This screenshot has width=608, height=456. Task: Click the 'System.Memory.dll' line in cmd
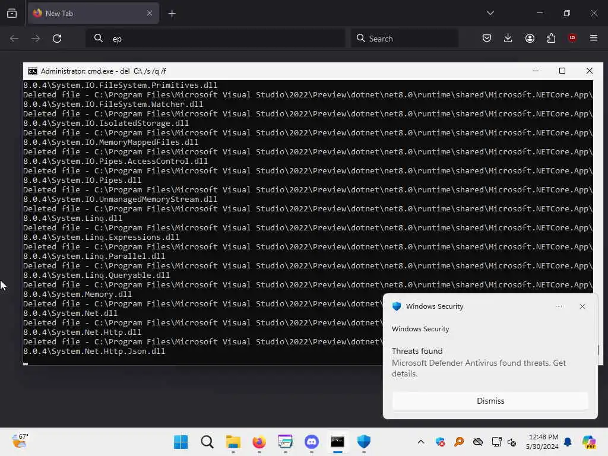(77, 294)
